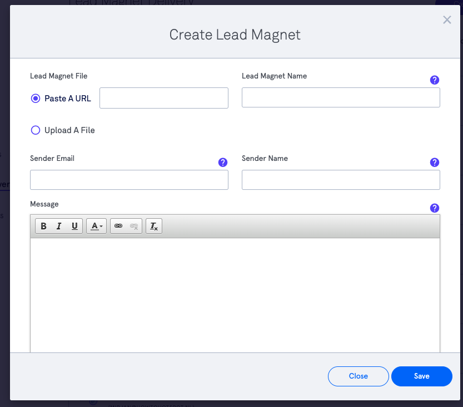The width and height of the screenshot is (463, 407).
Task: Click the remove format icon
Action: (154, 226)
